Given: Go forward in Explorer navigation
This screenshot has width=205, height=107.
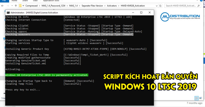Looking at the screenshot, I should [8, 6].
